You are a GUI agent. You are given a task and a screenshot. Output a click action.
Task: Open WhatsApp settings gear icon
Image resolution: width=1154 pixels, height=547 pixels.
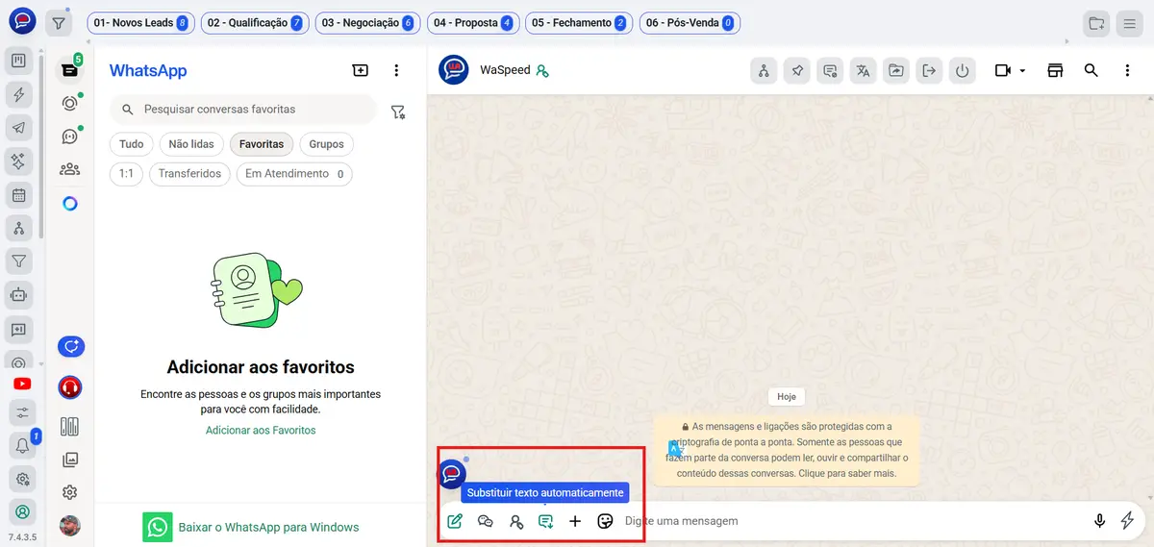[x=69, y=492]
